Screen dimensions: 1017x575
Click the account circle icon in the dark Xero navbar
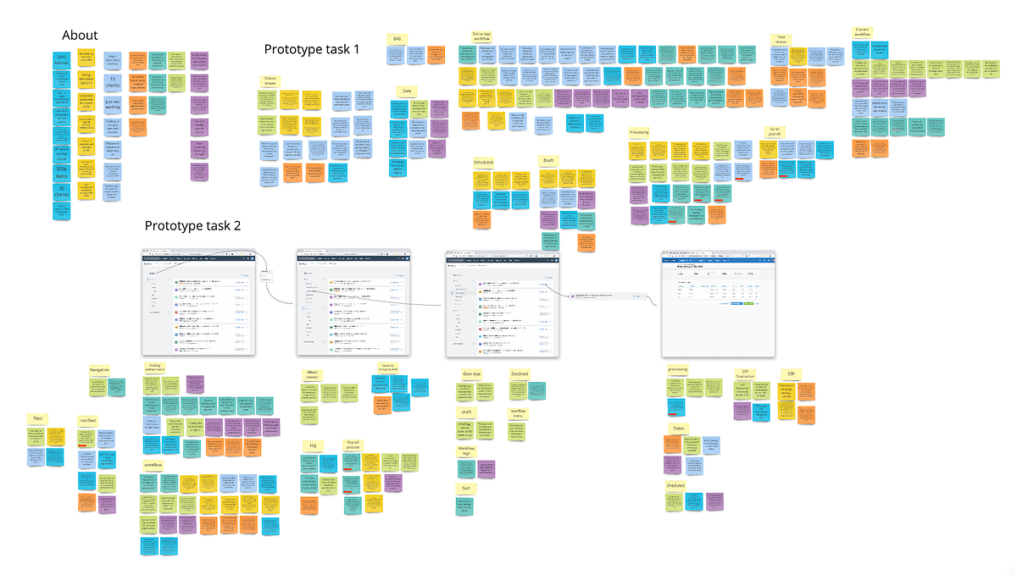pyautogui.click(x=253, y=257)
